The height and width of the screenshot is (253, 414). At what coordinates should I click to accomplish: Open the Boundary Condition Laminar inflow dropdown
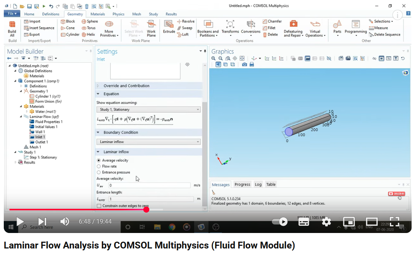[x=148, y=142]
